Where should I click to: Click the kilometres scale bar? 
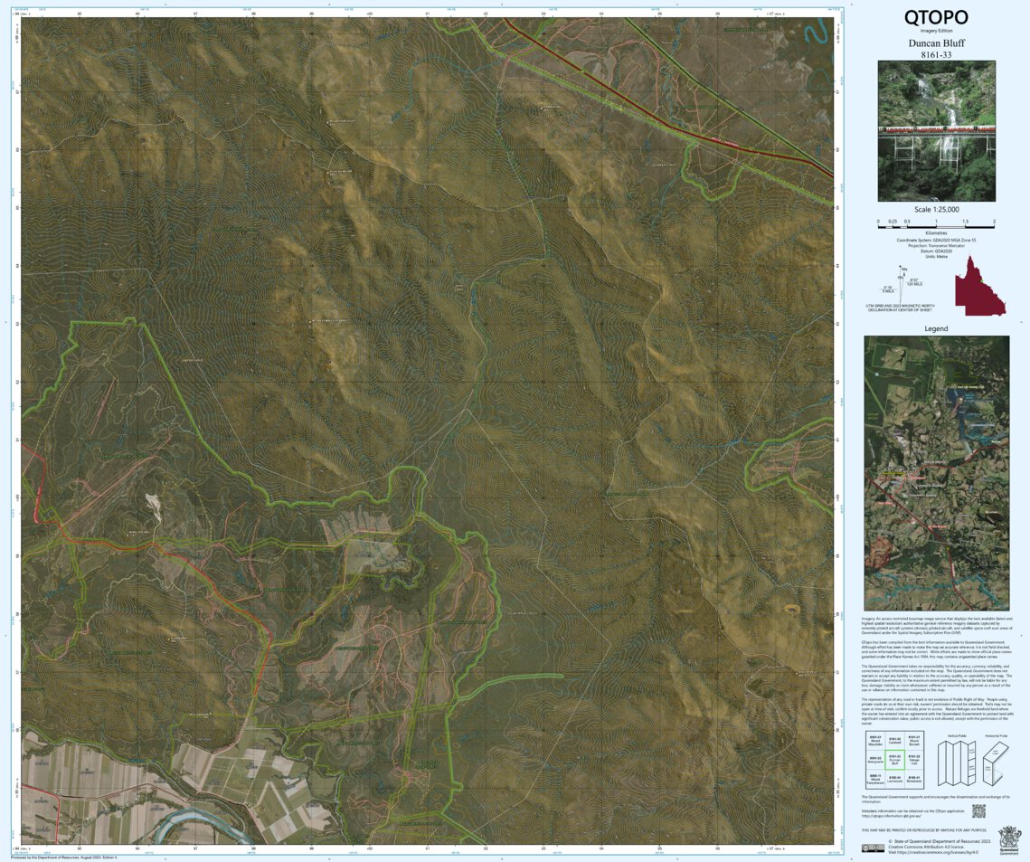point(936,227)
